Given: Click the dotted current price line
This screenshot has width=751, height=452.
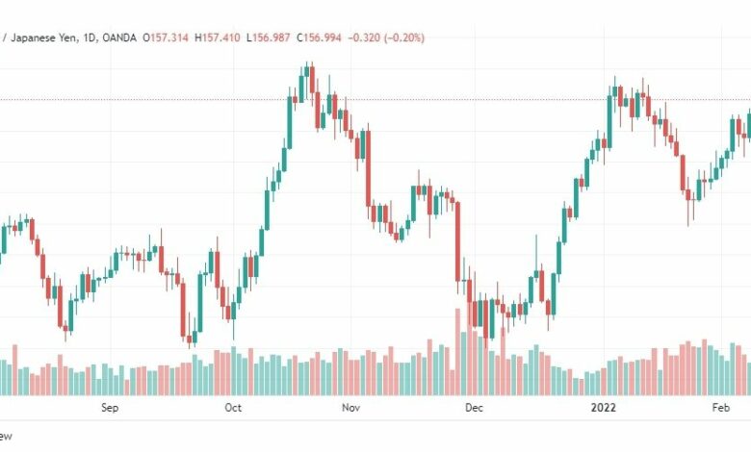Looking at the screenshot, I should (375, 100).
